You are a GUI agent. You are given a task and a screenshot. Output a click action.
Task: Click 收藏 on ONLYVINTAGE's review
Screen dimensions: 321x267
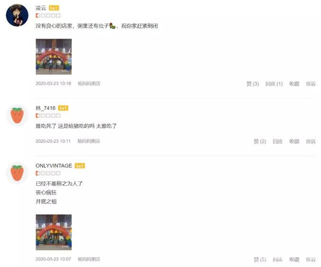coord(294,259)
